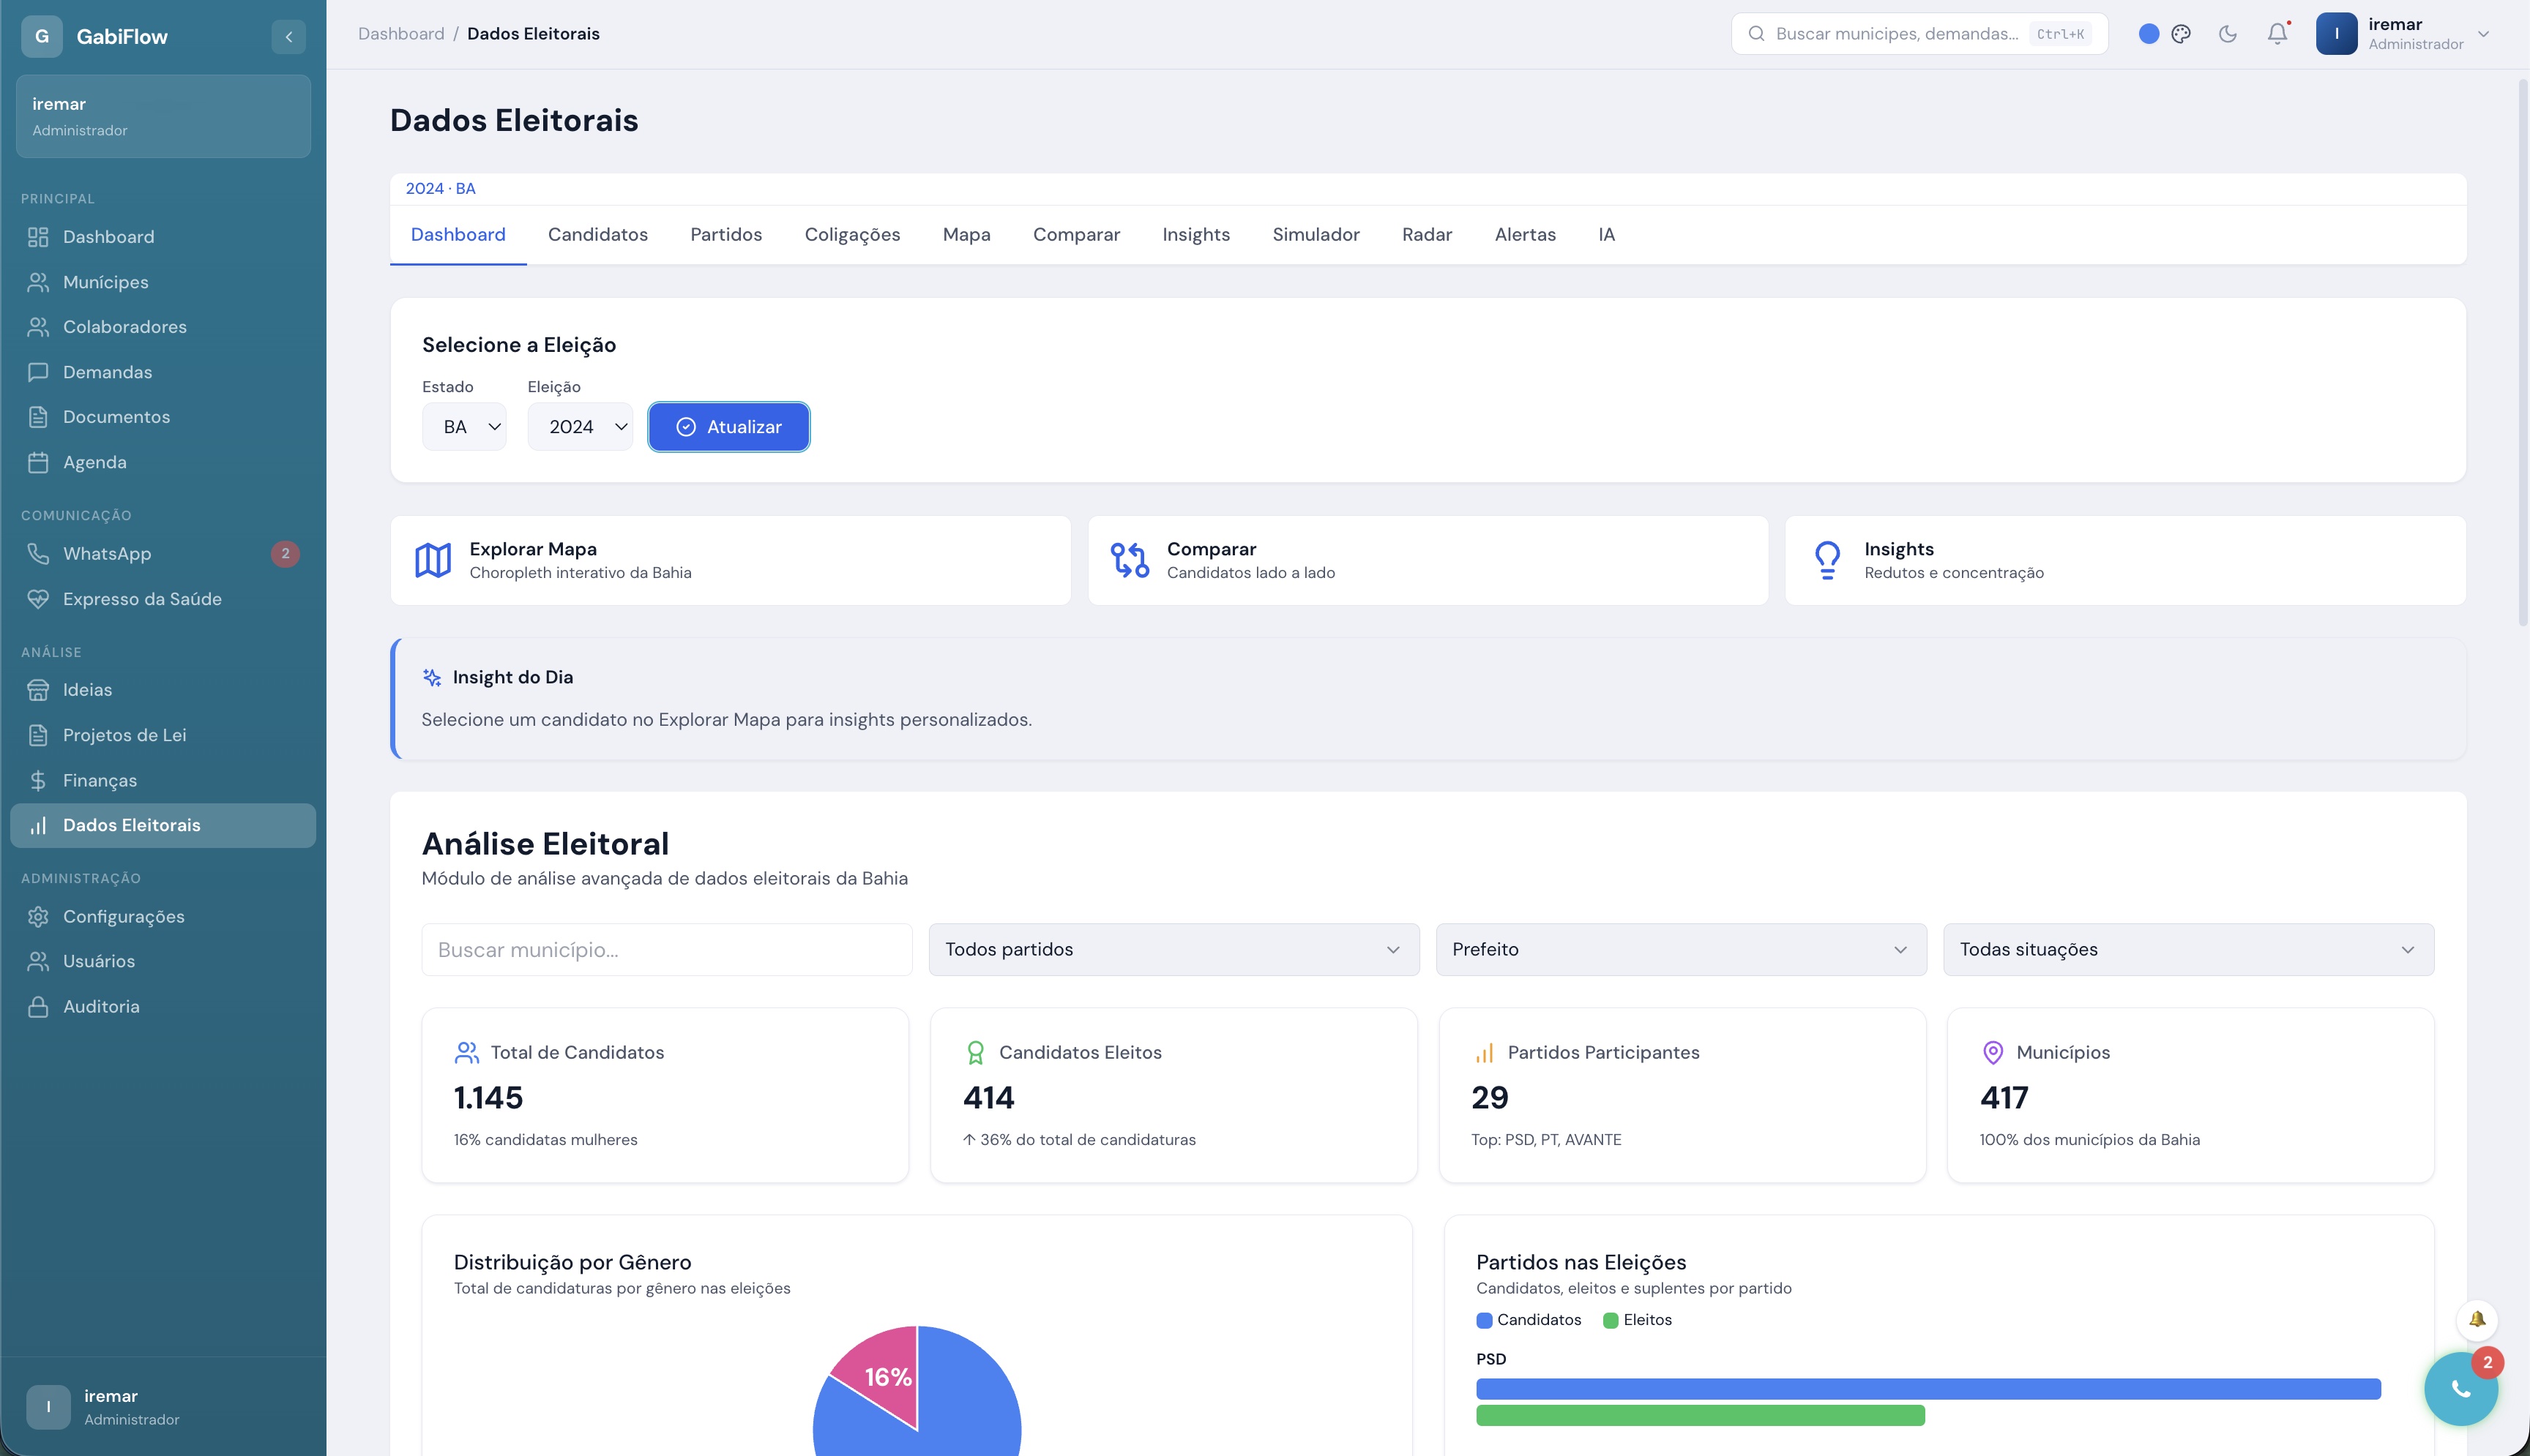Click the Buscar município search field

pos(667,950)
